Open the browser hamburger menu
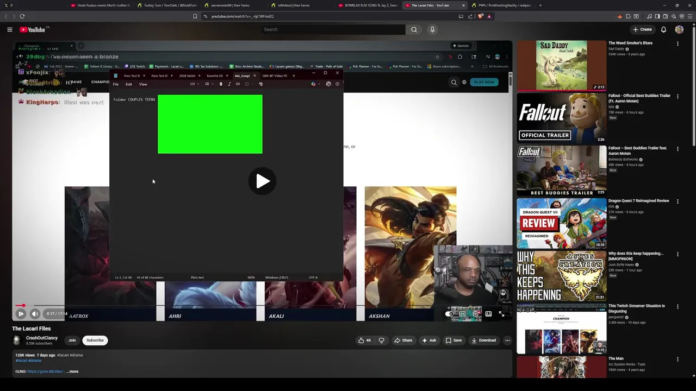The width and height of the screenshot is (696, 391). [x=690, y=16]
